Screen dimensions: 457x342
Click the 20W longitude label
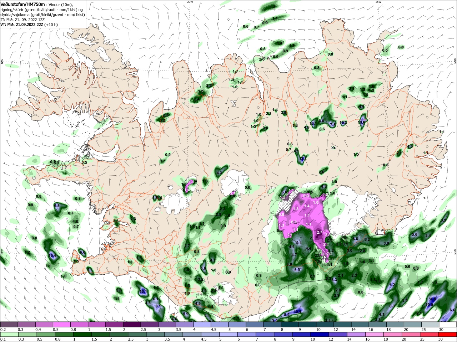(x=190, y=2)
